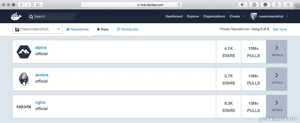The height and width of the screenshot is (123, 300).
Task: Click the official label under nginx
Action: pos(41,109)
